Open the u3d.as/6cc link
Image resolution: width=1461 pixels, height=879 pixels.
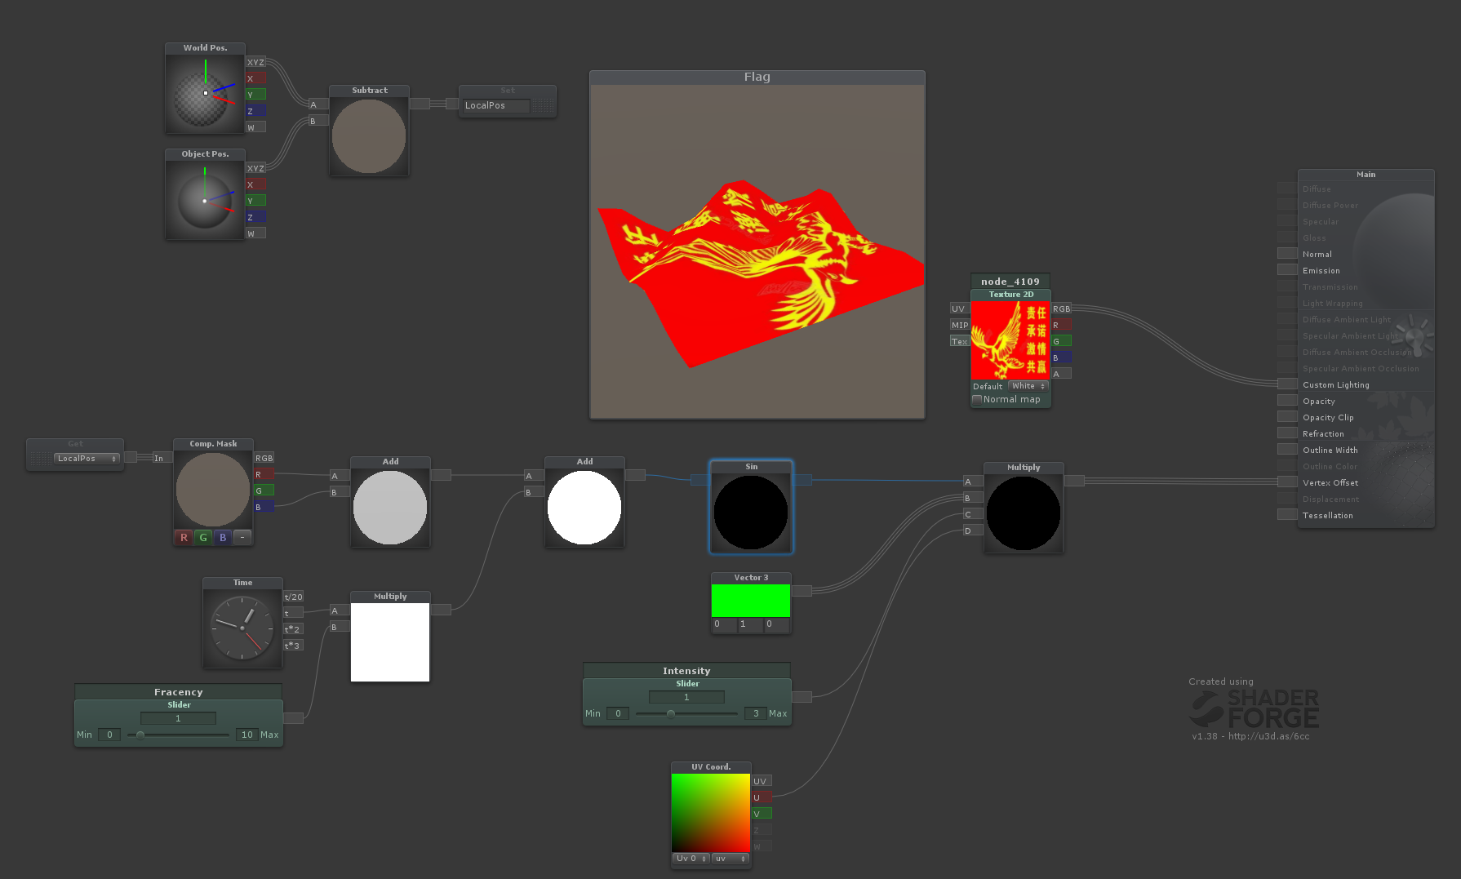[1277, 735]
